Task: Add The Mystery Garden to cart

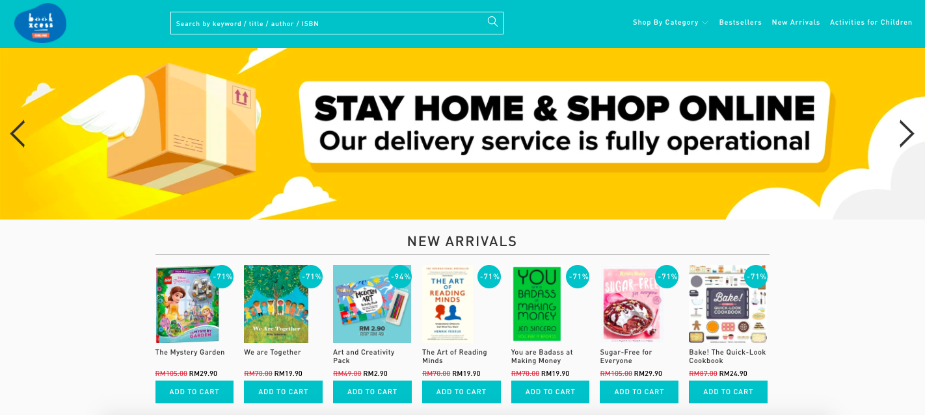Action: pyautogui.click(x=194, y=392)
